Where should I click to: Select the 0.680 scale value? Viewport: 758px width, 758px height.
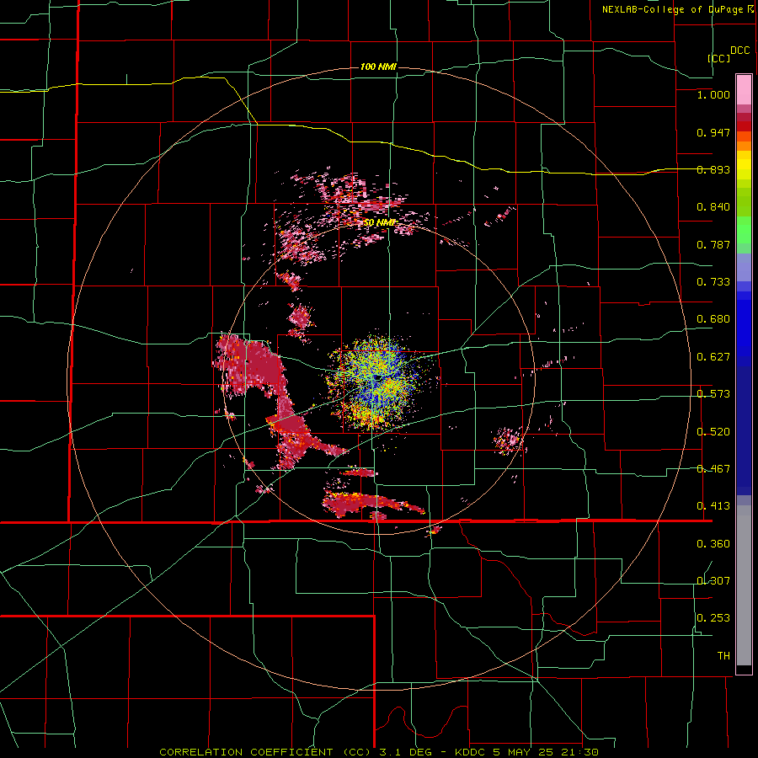(713, 319)
